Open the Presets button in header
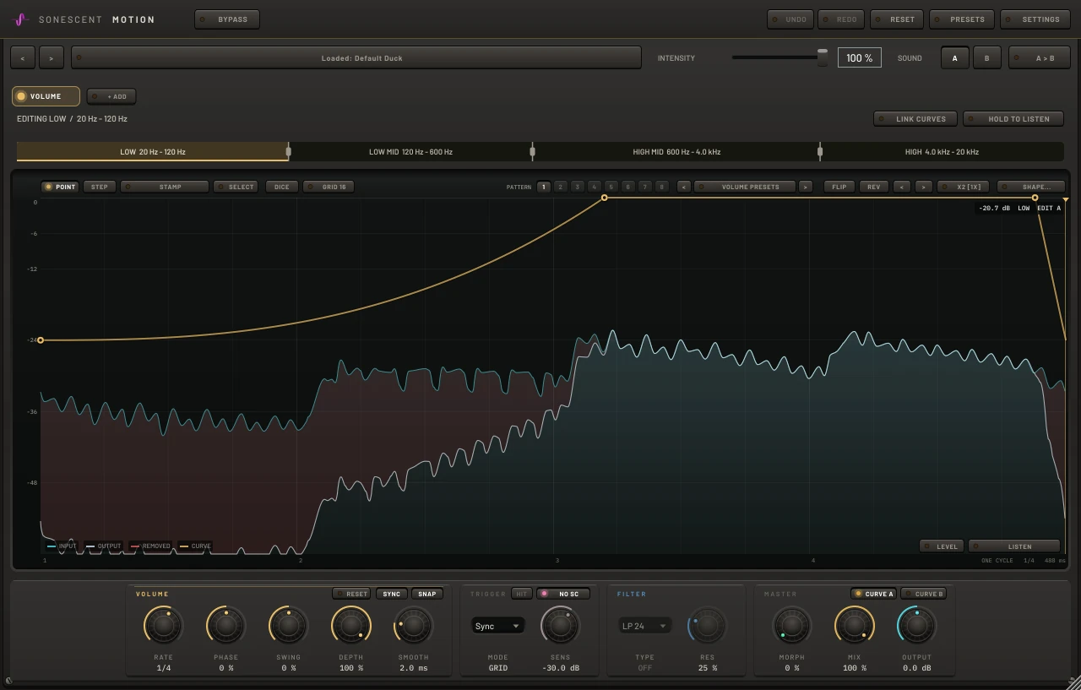Viewport: 1081px width, 690px height. (x=961, y=19)
